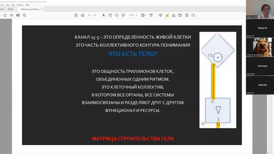Select the Victoria participant tile with dog photo
This screenshot has width=274, height=154.
point(260,47)
